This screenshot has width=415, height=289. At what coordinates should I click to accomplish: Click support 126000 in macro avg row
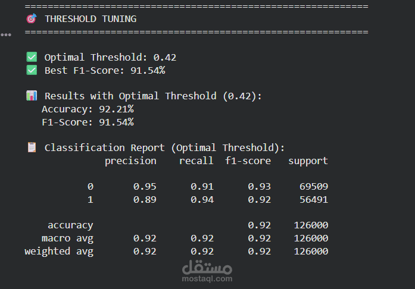point(311,238)
